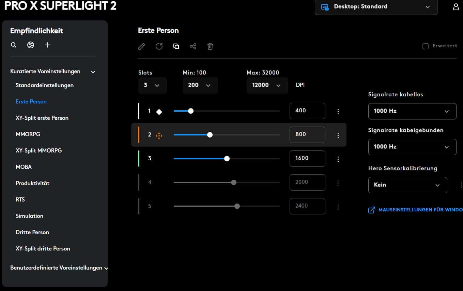The image size is (463, 291).
Task: Click the external link icon beside Mauseinstellungen
Action: point(372,210)
